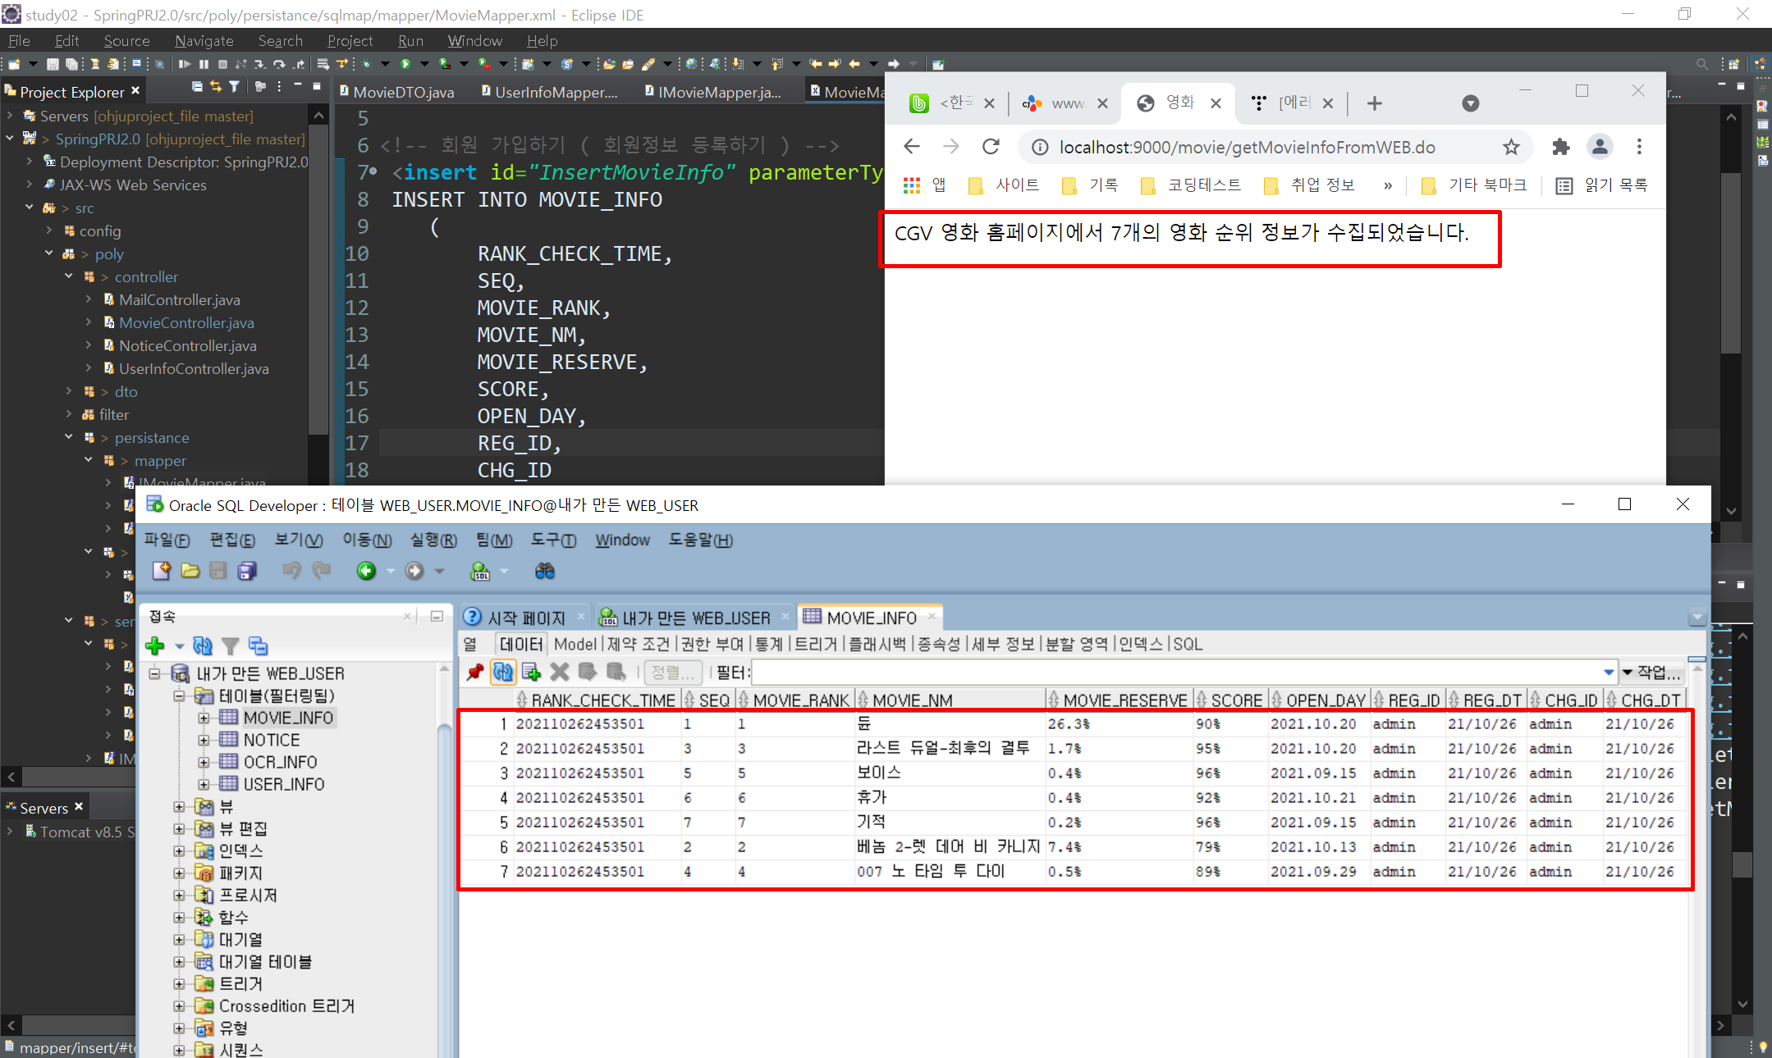Click the binoculars Find DB Object icon
The image size is (1772, 1058).
pos(544,571)
